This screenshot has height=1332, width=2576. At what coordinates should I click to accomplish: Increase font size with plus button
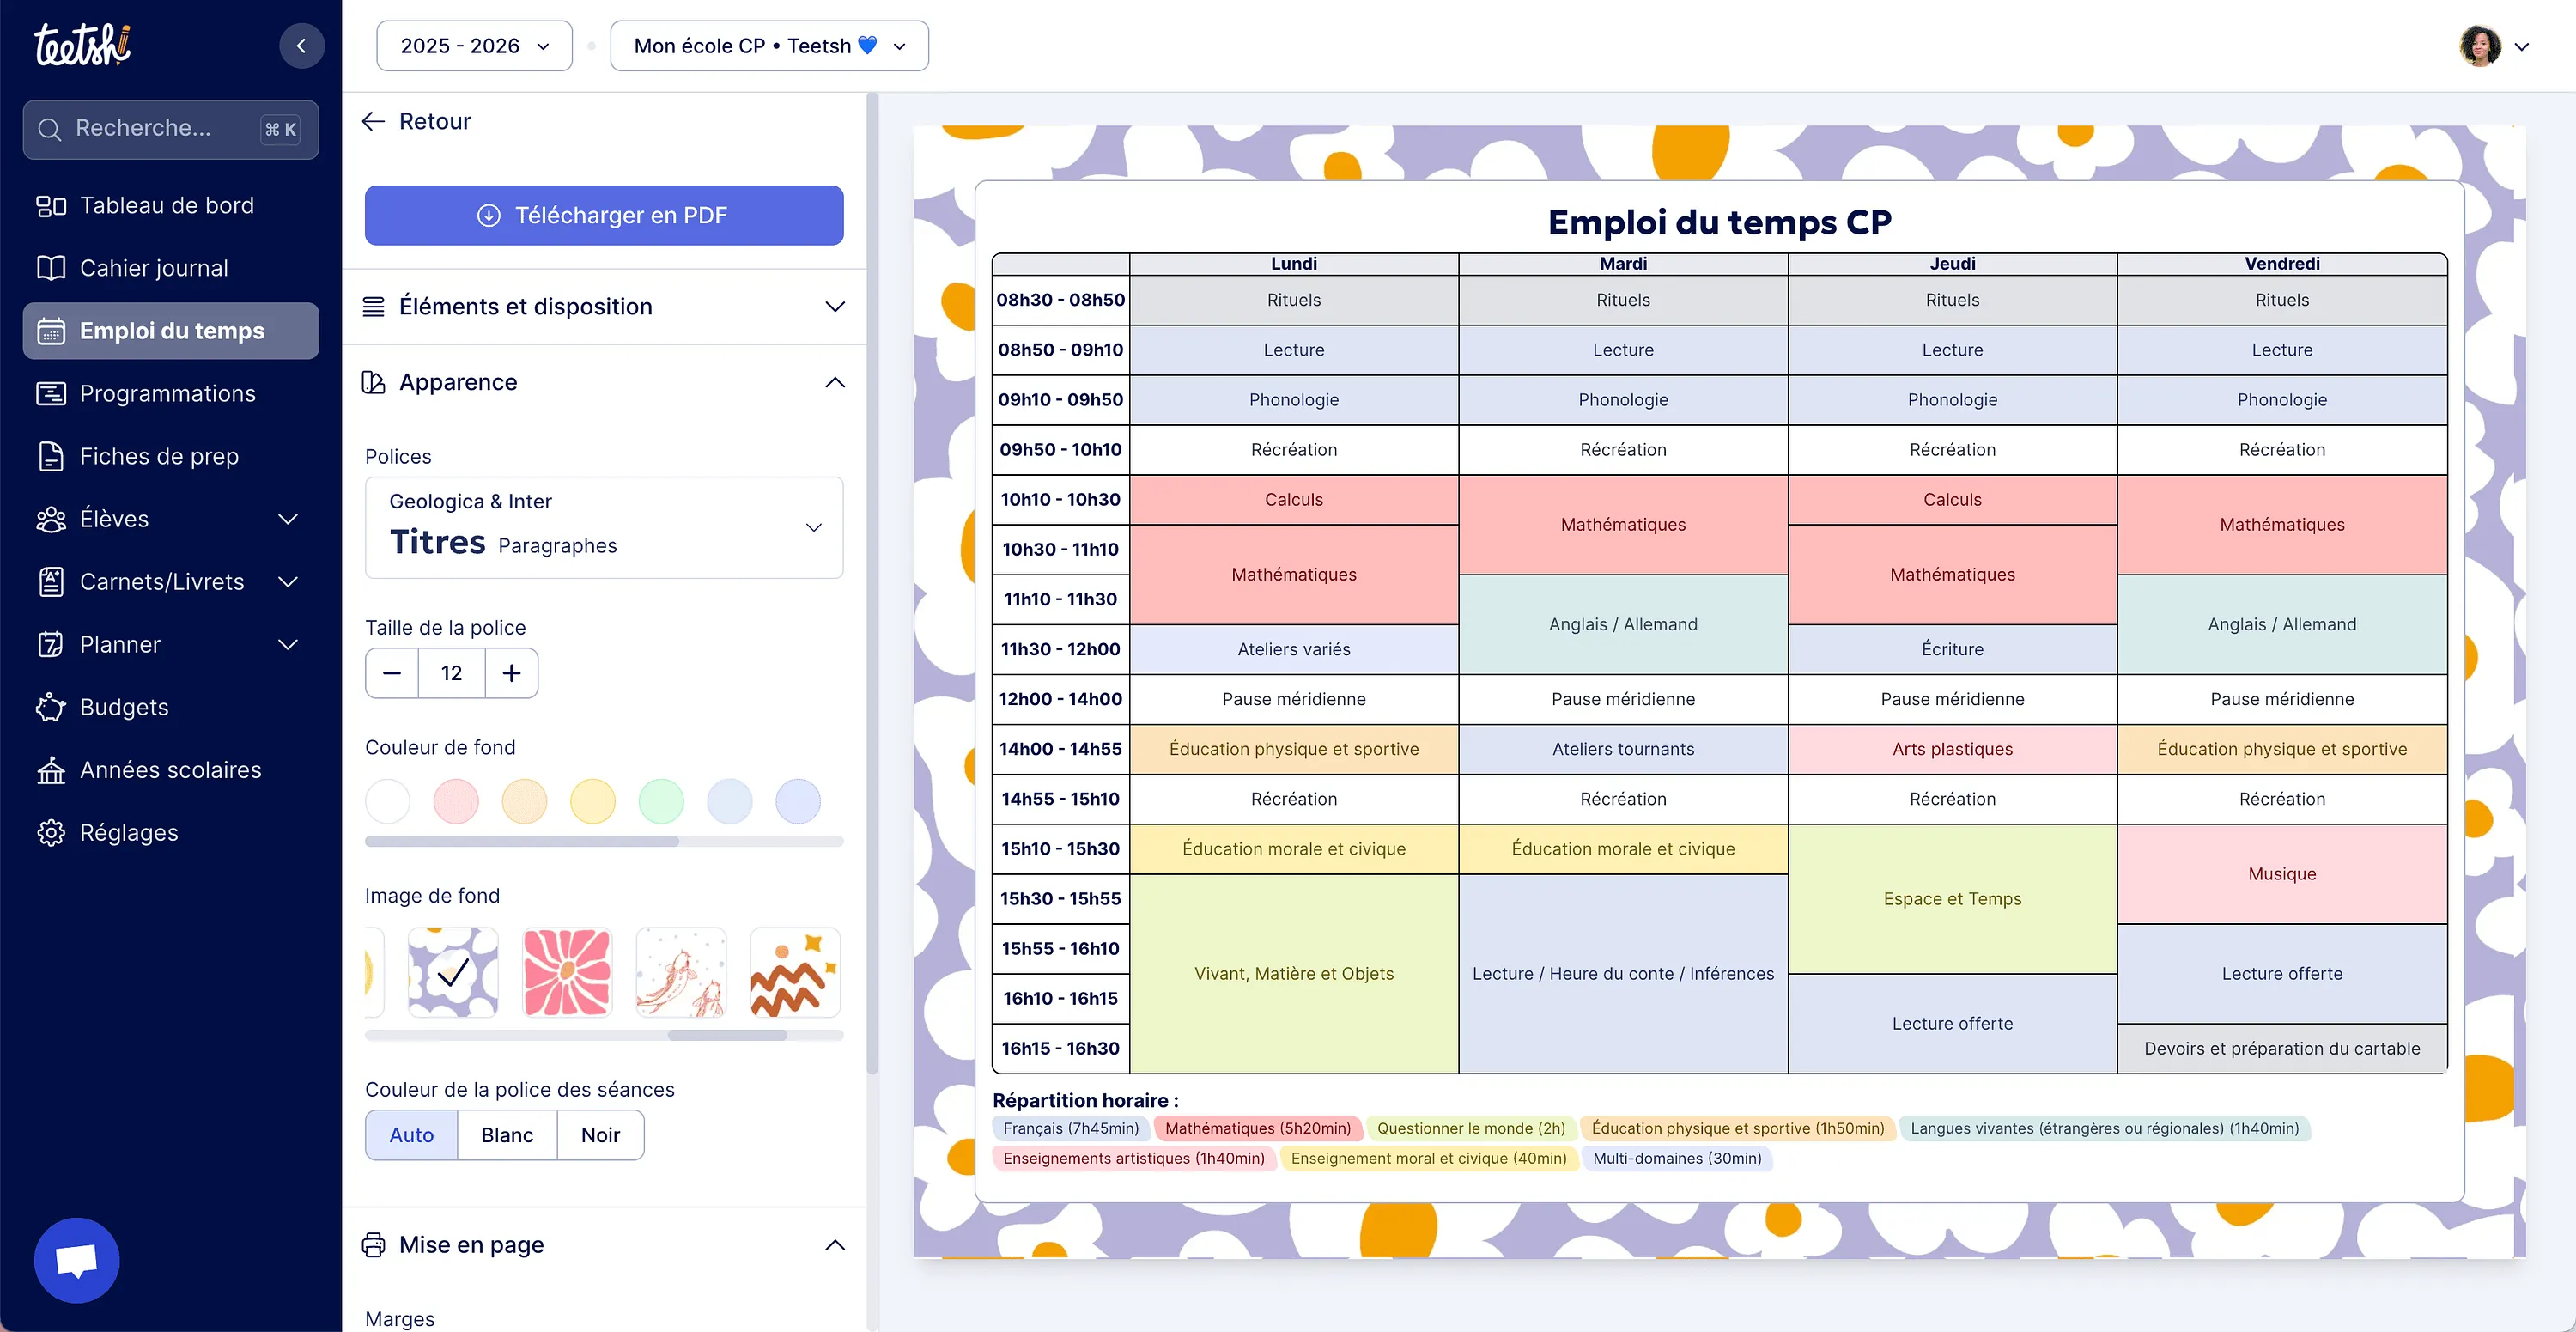point(511,673)
